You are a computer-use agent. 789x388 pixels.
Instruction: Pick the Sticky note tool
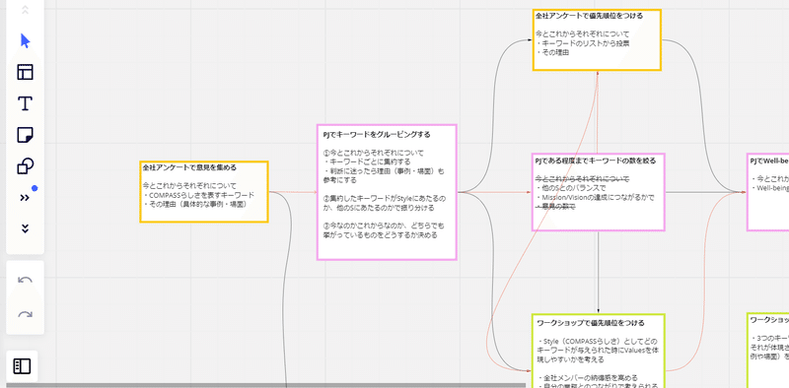(x=26, y=135)
